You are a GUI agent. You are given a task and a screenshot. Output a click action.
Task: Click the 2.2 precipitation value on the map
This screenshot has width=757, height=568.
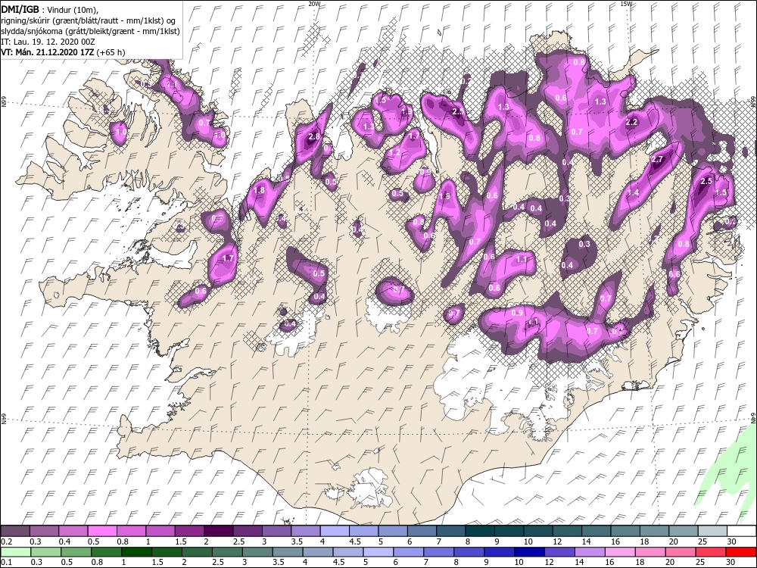pyautogui.click(x=631, y=122)
